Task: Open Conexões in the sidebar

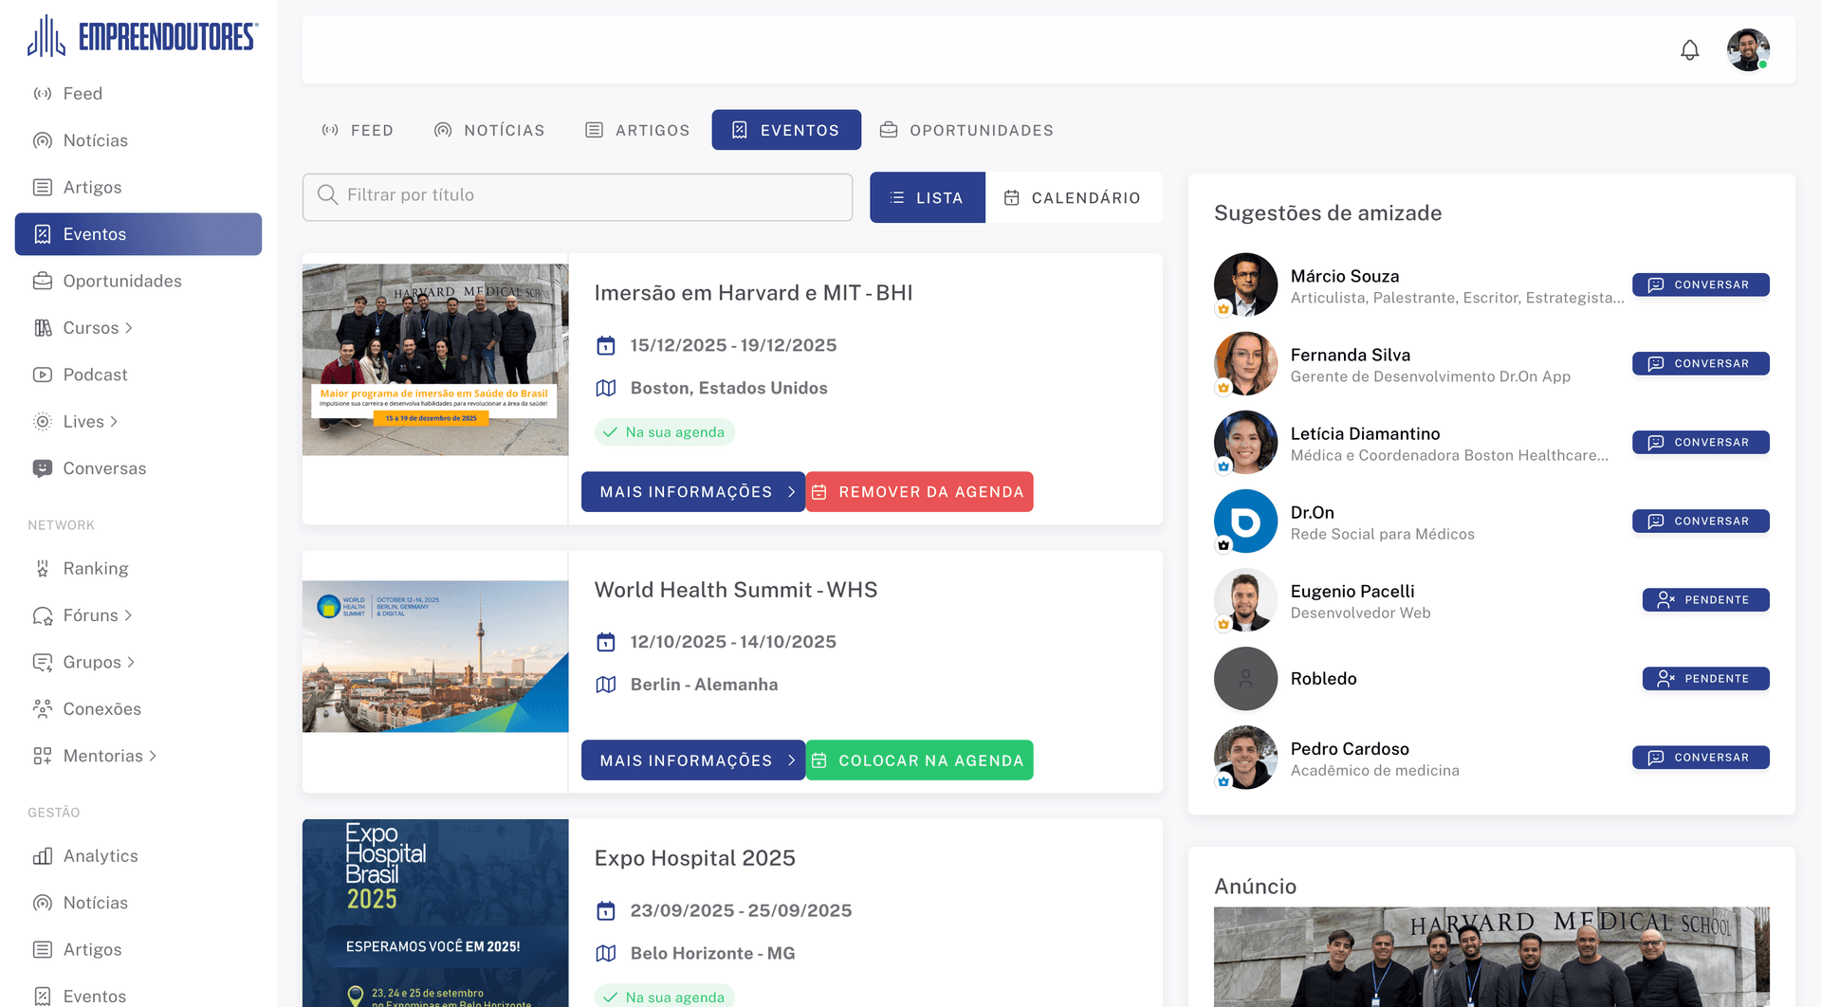Action: pyautogui.click(x=101, y=708)
